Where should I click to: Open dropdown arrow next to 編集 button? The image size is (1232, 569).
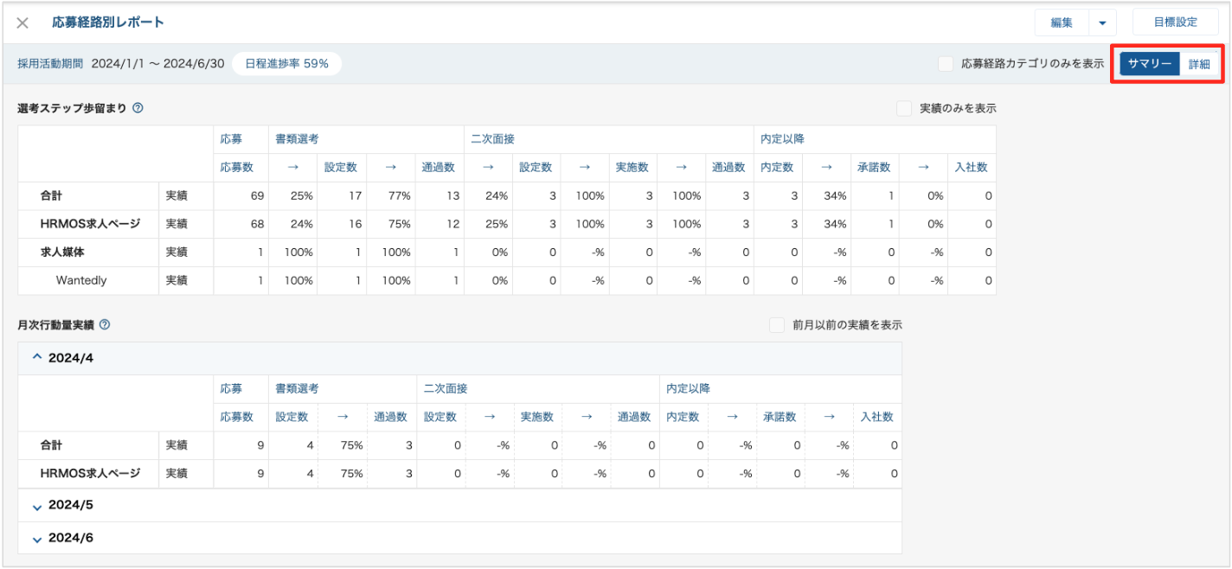pyautogui.click(x=1101, y=22)
